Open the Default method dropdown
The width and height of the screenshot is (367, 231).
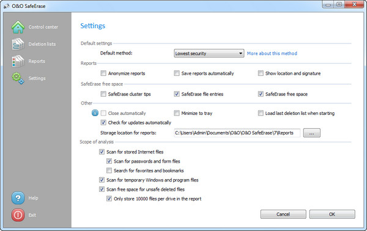point(209,53)
